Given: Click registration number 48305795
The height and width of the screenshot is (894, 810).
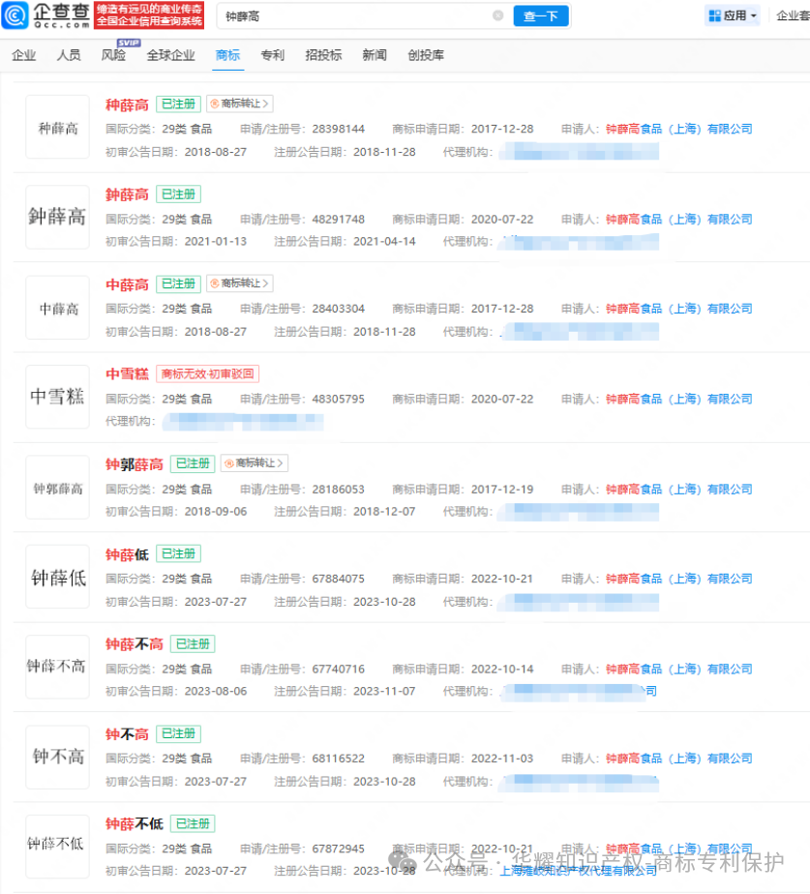Looking at the screenshot, I should pyautogui.click(x=339, y=399).
